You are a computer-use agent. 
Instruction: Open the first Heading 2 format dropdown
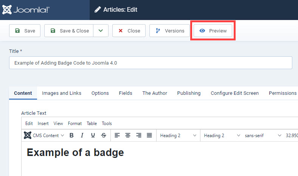[x=178, y=135]
